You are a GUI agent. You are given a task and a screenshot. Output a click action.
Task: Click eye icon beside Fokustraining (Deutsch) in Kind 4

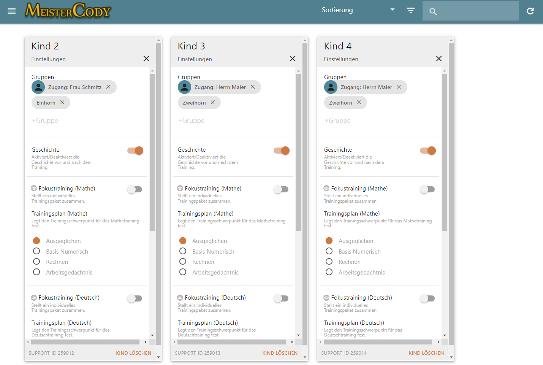[x=326, y=298]
